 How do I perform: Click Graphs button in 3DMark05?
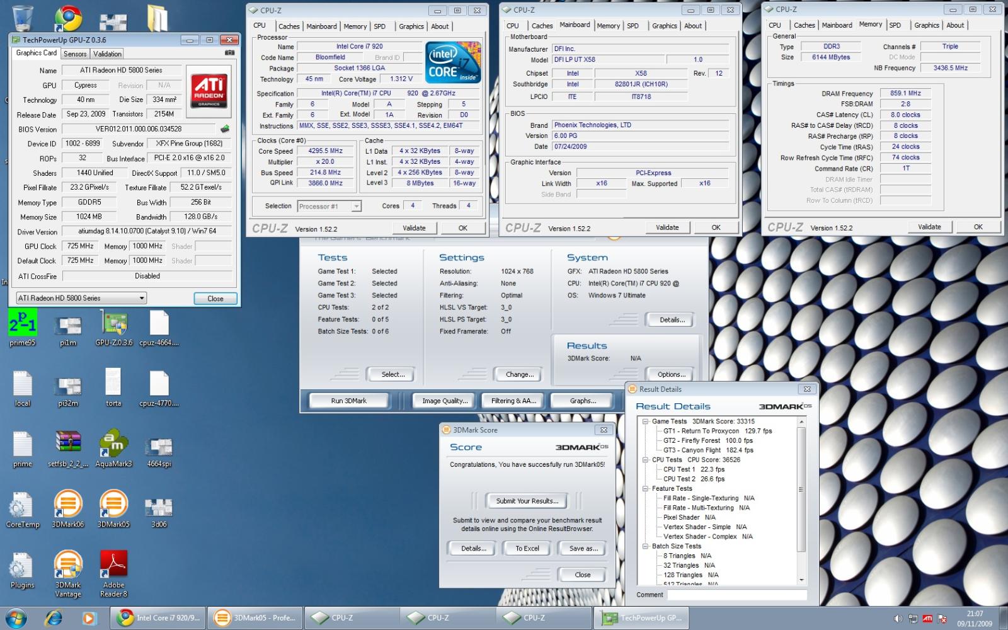click(x=583, y=401)
